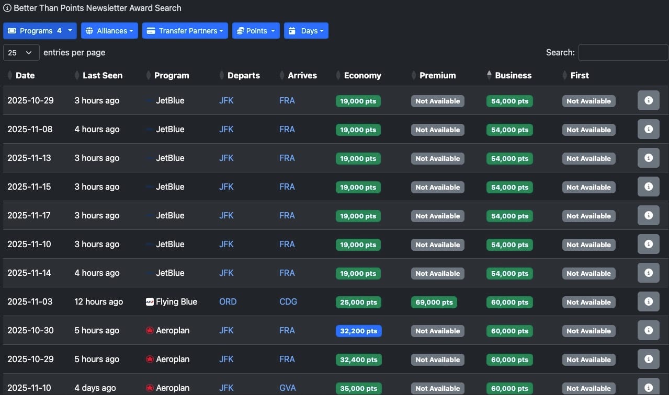Click the 2025-11-15 date cell

(x=29, y=187)
